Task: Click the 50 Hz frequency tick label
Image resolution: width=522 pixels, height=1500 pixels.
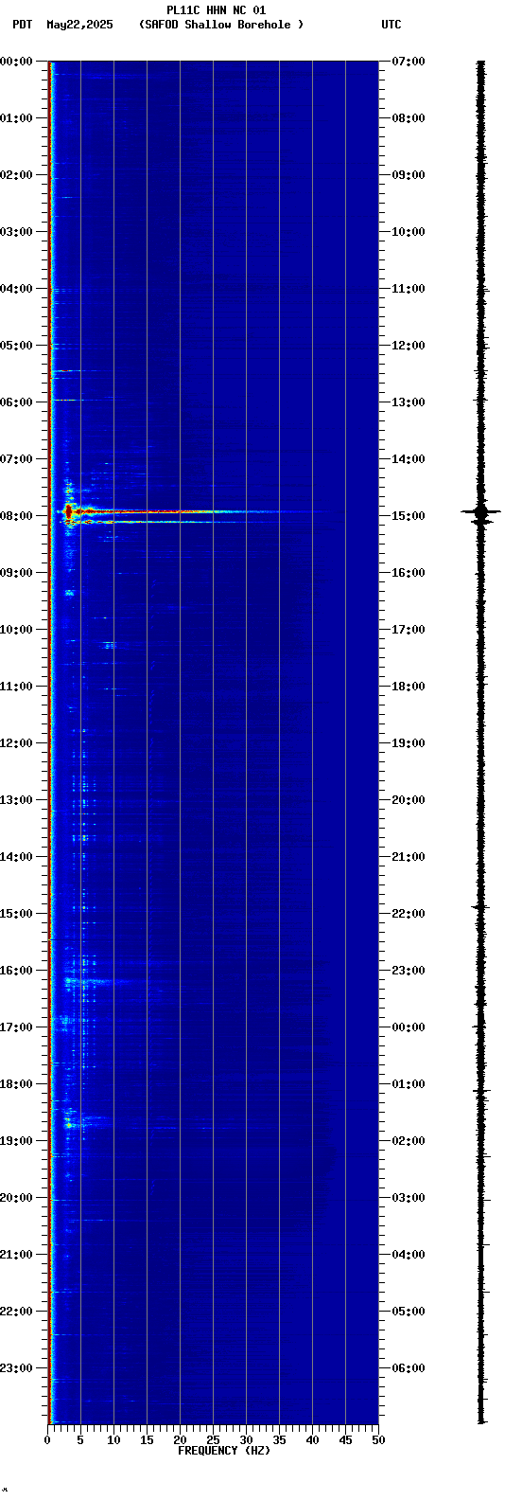Action: (378, 1440)
